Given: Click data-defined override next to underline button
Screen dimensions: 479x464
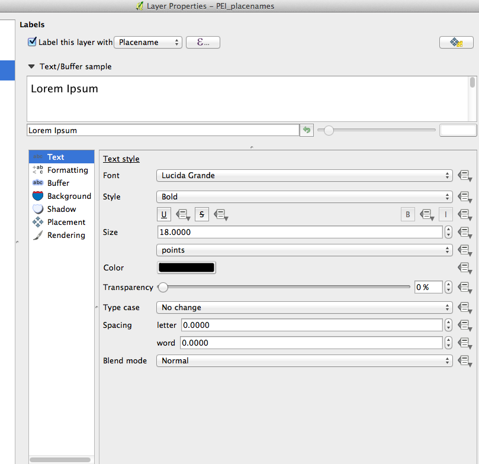Looking at the screenshot, I should (184, 215).
